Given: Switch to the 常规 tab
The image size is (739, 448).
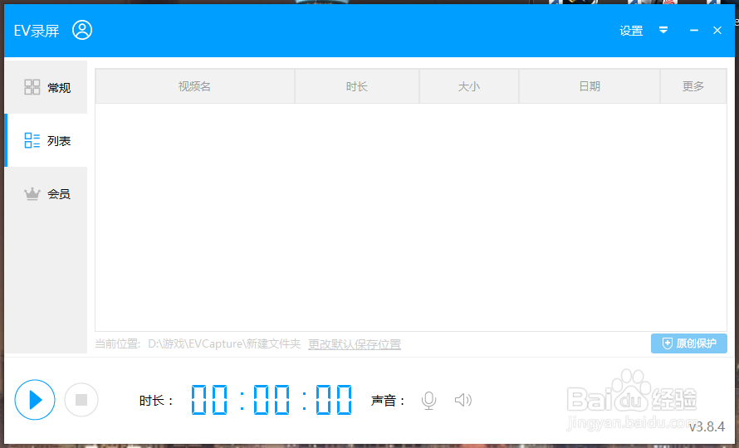Looking at the screenshot, I should click(x=46, y=87).
